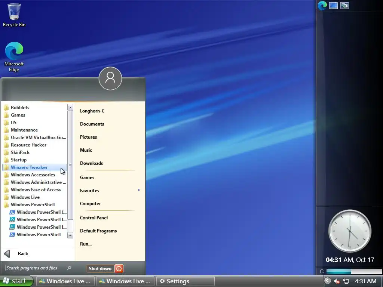The height and width of the screenshot is (287, 383).
Task: Expand the Maintenance folder
Action: 34,130
